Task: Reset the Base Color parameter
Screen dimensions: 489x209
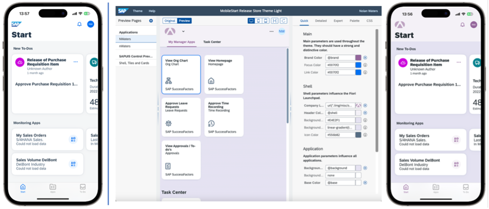Action: click(365, 182)
